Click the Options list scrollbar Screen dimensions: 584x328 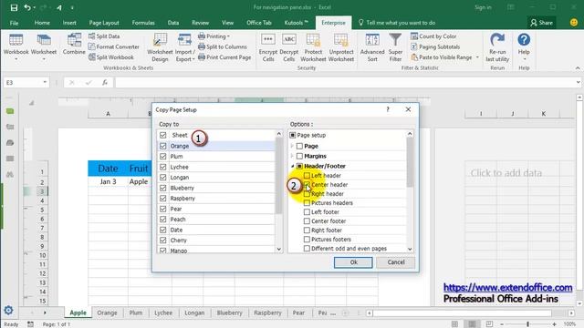coord(410,162)
